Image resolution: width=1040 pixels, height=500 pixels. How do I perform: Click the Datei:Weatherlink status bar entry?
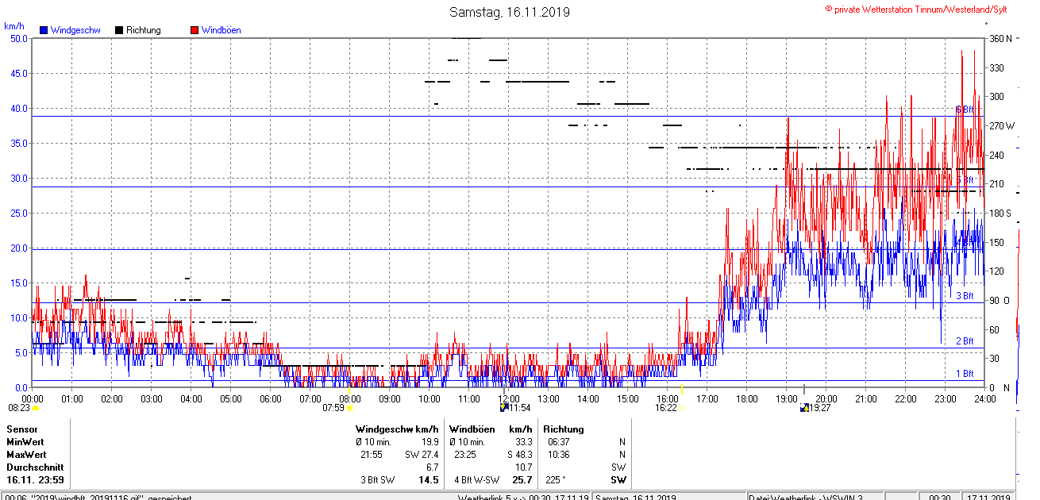pos(807,497)
